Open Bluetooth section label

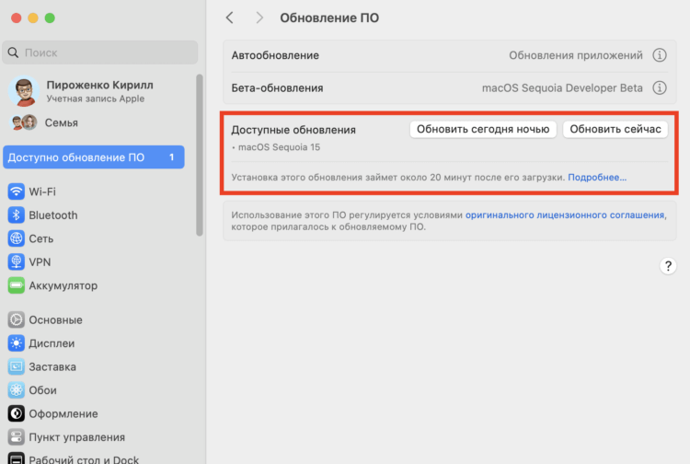53,215
